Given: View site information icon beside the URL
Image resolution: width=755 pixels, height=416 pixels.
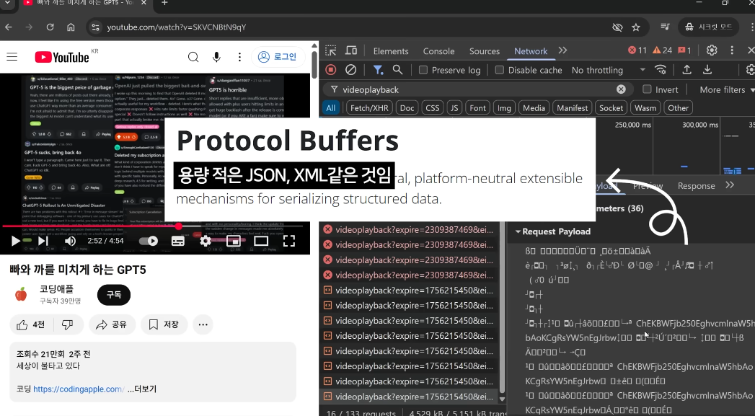Looking at the screenshot, I should (95, 27).
